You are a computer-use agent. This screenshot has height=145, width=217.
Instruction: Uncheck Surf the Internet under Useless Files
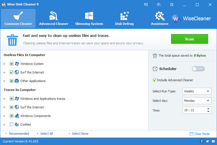pyautogui.click(x=11, y=72)
